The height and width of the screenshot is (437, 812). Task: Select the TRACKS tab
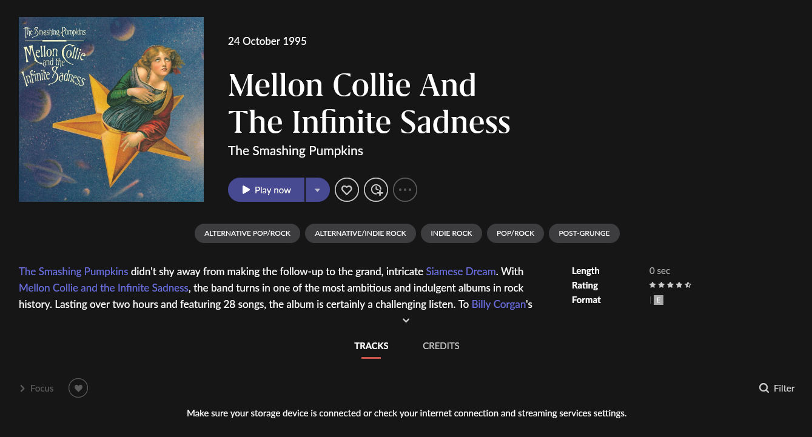click(x=371, y=345)
